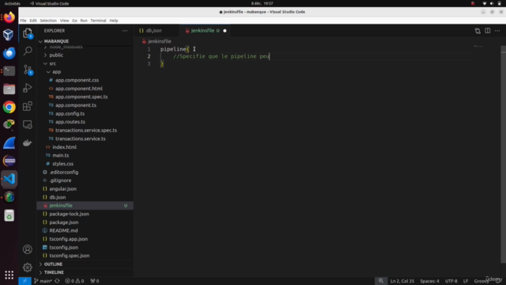Click the ports forwarded indicator in status bar

95,281
